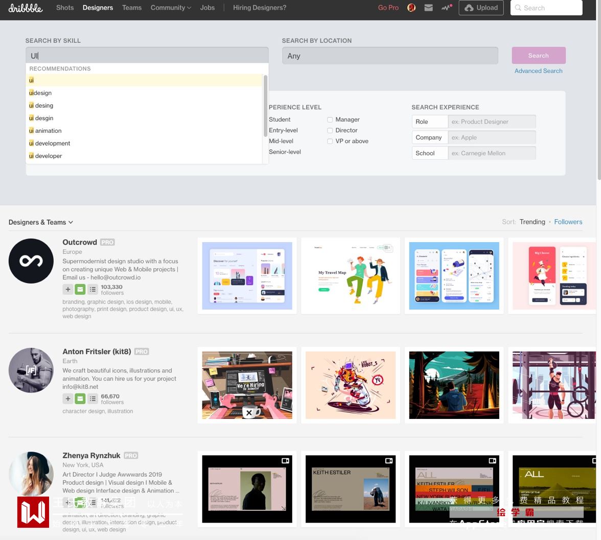This screenshot has width=601, height=540.
Task: Open Anton Fritsler's robot skater shot
Action: tap(351, 385)
